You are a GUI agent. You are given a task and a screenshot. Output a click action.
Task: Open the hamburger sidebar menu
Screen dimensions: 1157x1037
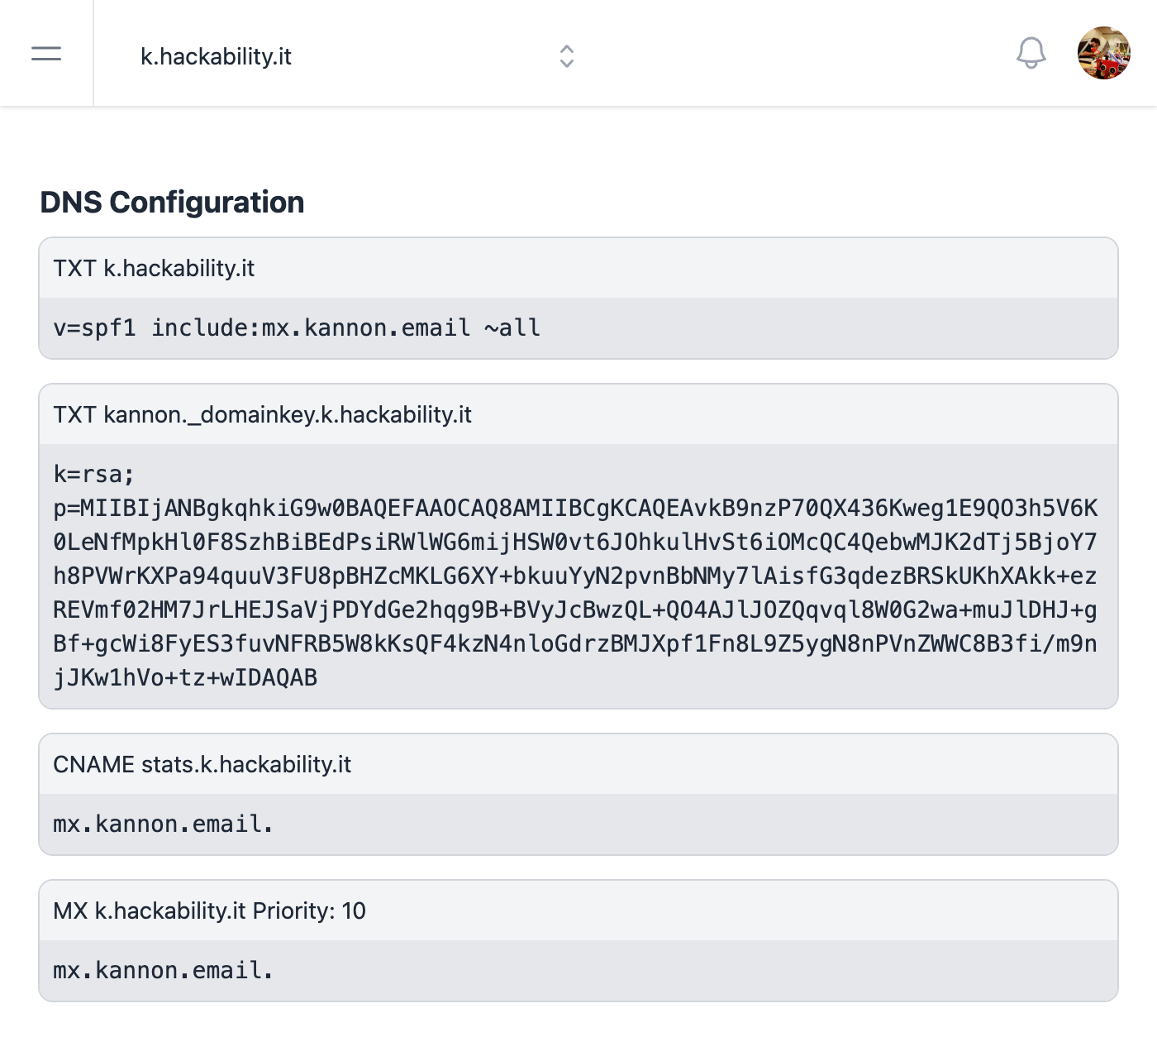tap(46, 54)
